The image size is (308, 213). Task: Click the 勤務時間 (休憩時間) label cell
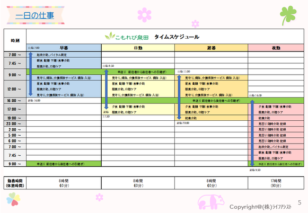pos(15,183)
